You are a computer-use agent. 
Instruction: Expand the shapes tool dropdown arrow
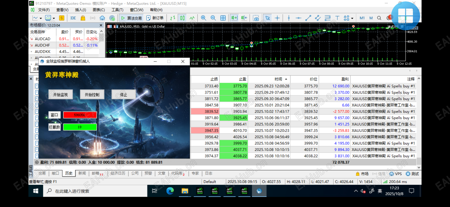[352, 18]
